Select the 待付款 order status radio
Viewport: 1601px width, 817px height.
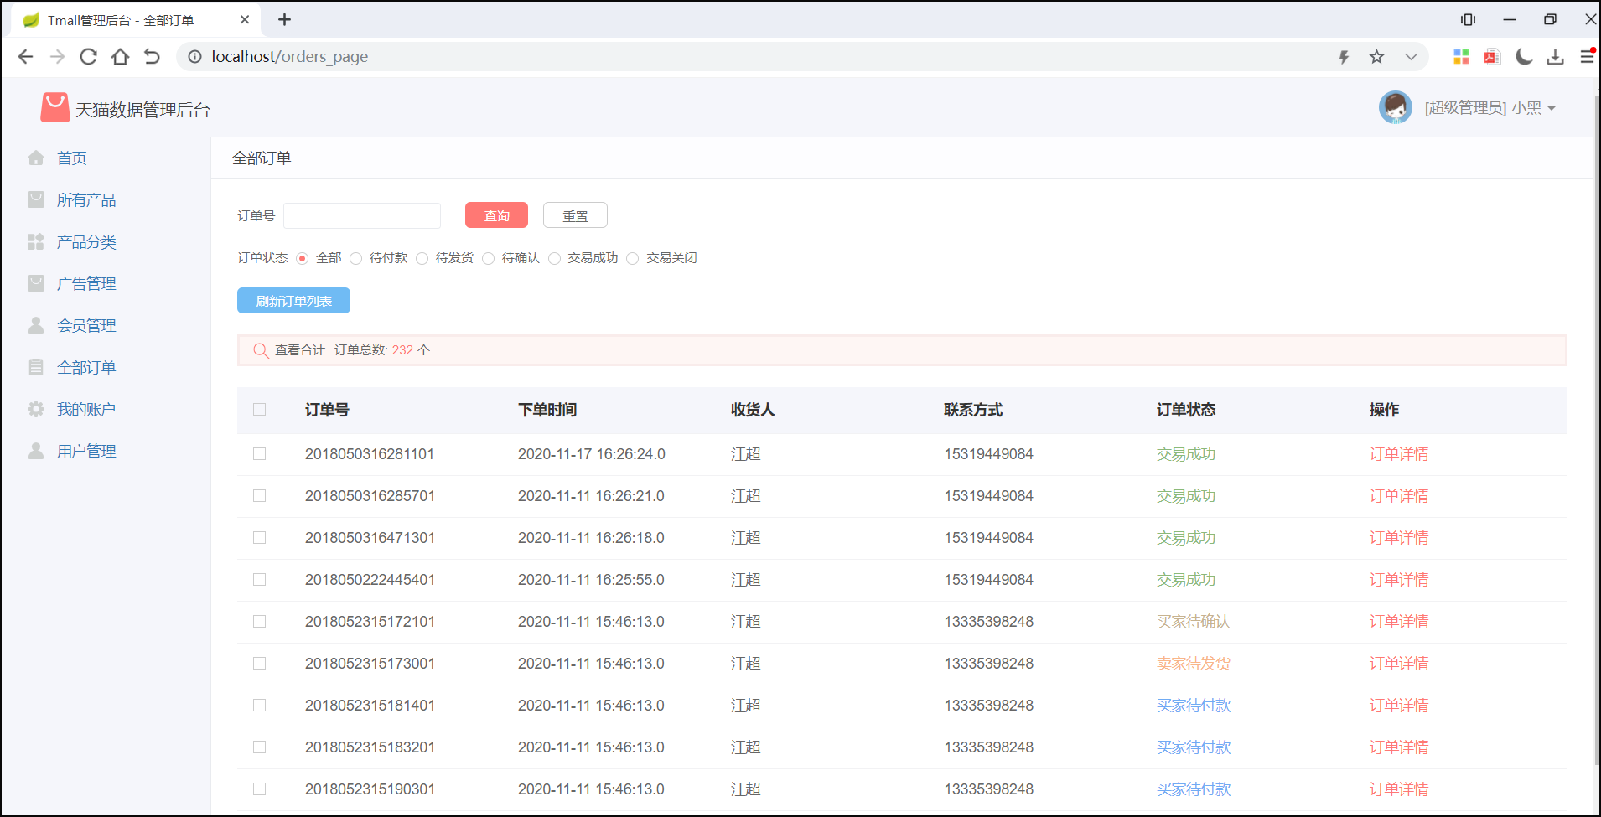[x=356, y=258]
